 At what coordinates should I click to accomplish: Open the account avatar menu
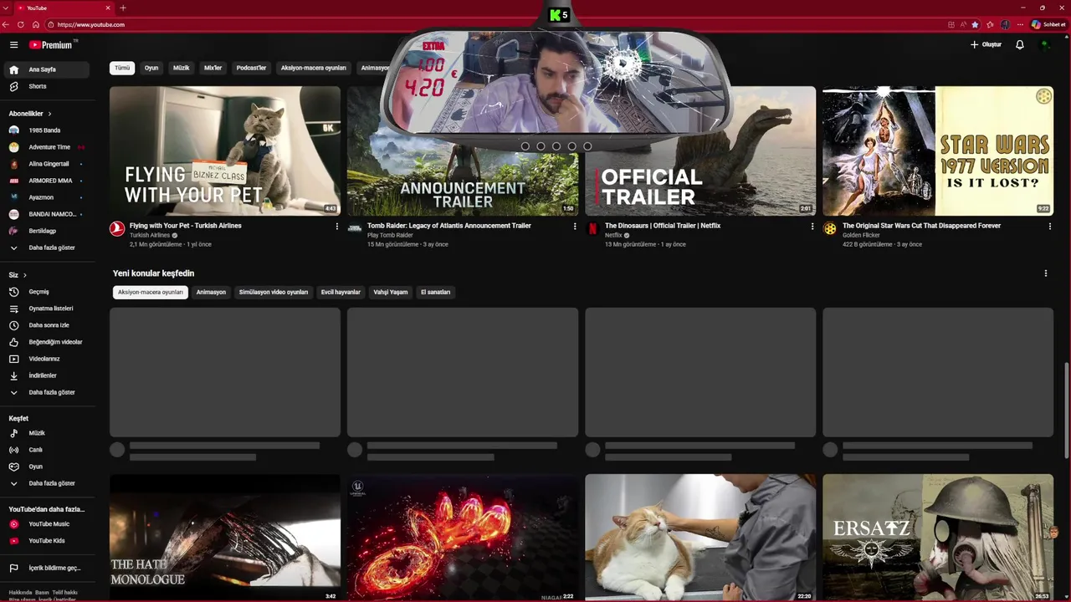tap(1044, 44)
